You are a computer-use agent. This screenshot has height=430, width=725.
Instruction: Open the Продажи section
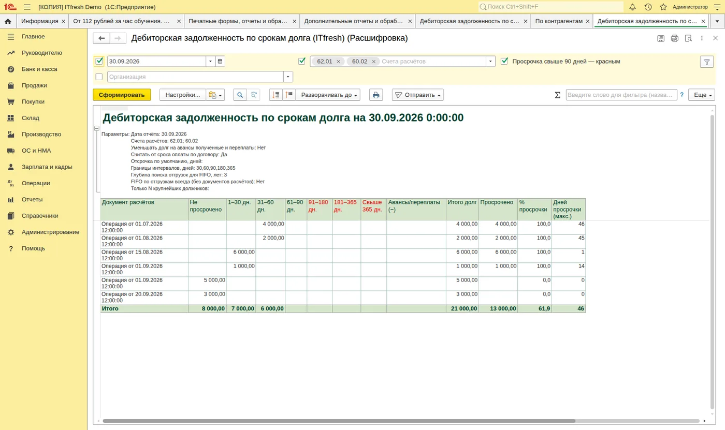34,85
